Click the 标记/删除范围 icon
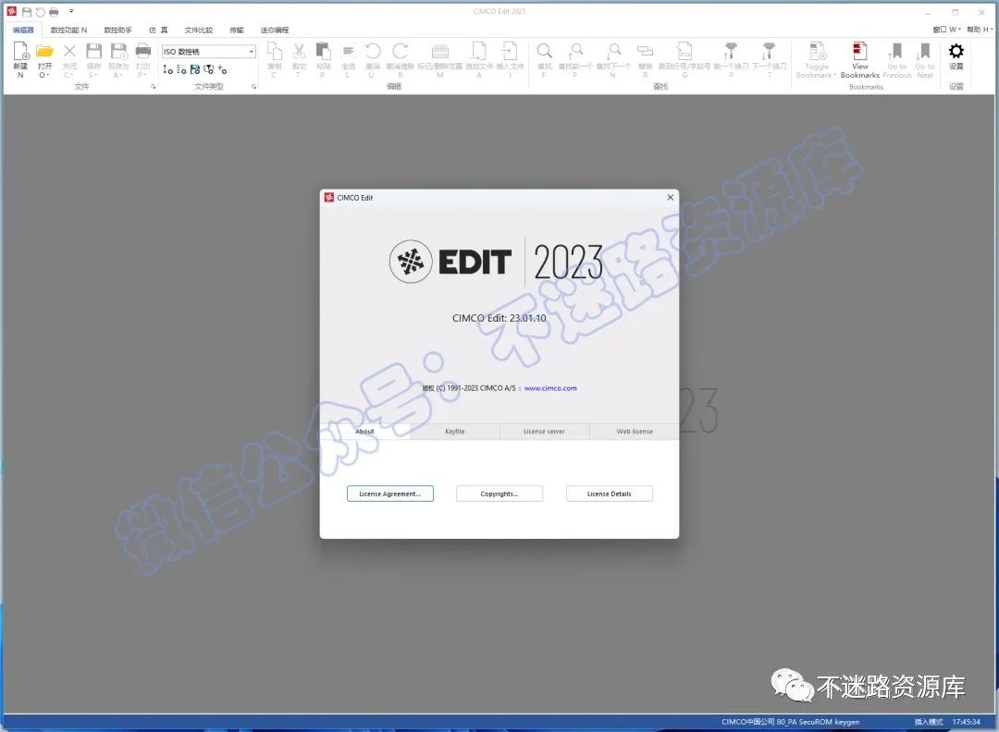 coord(439,52)
